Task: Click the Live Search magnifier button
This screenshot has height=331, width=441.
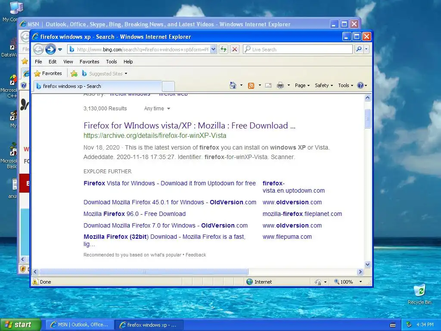Action: [359, 49]
